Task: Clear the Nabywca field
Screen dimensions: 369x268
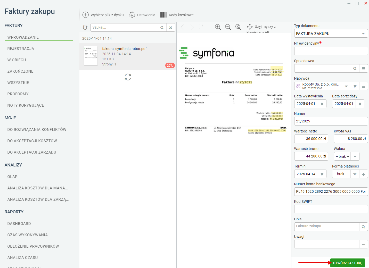Action: pyautogui.click(x=355, y=86)
